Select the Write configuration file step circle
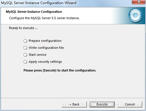Screen dimensions: 146x111 click(x=25, y=48)
